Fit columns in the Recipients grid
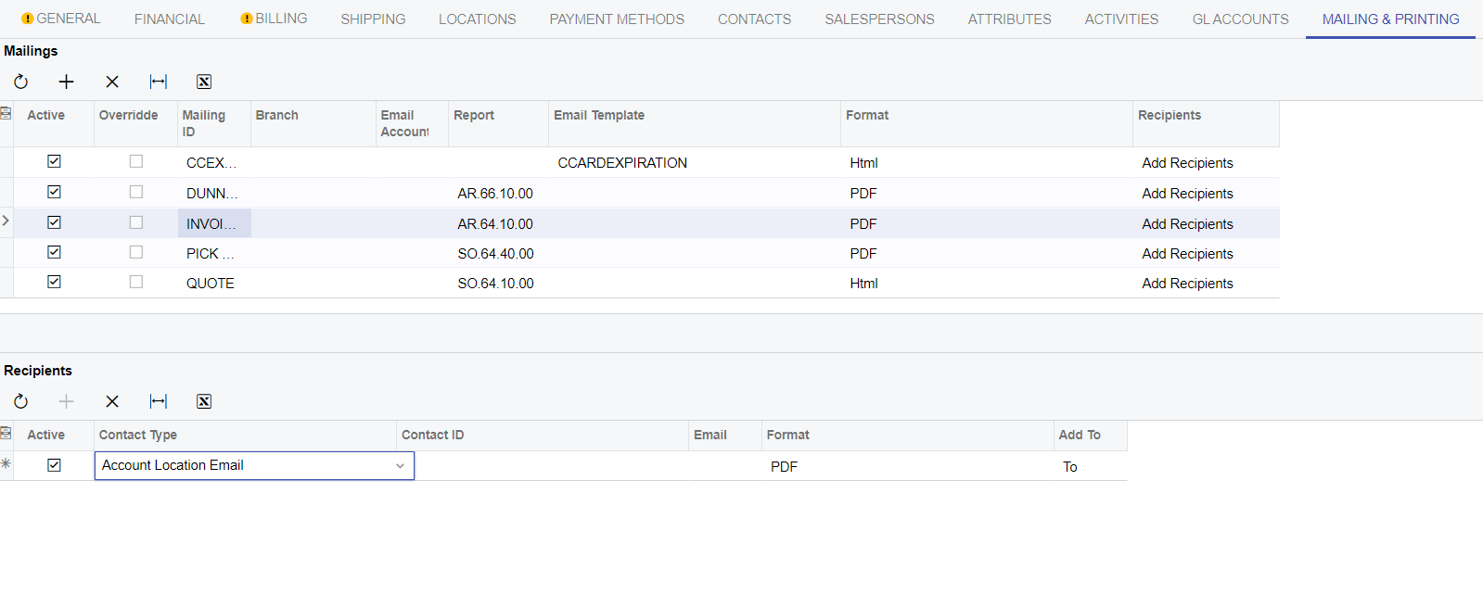 [159, 401]
